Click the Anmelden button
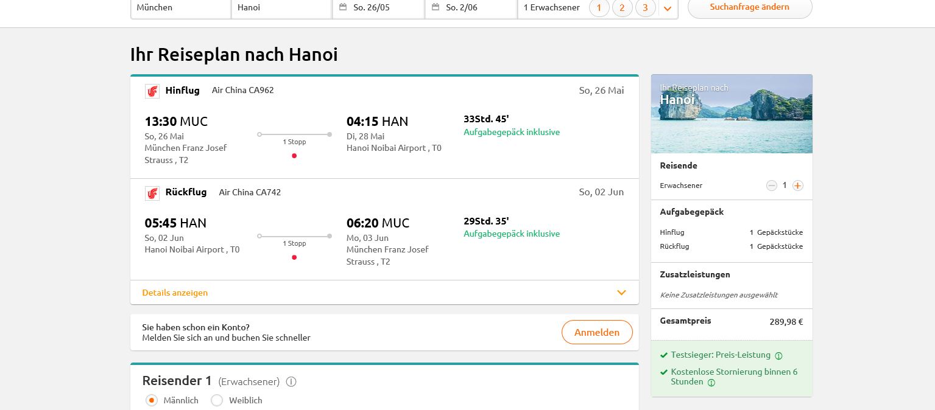Screen dimensions: 935x410 (x=597, y=332)
